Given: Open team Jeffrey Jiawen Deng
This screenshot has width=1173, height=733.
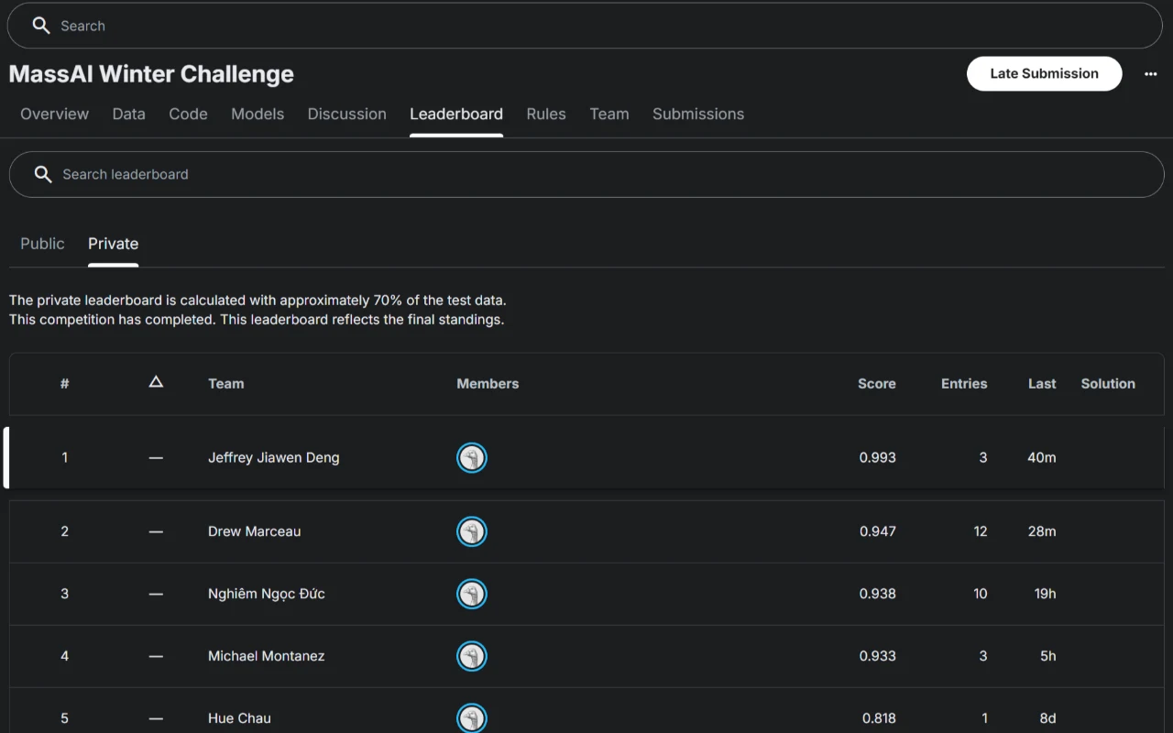Looking at the screenshot, I should [274, 457].
